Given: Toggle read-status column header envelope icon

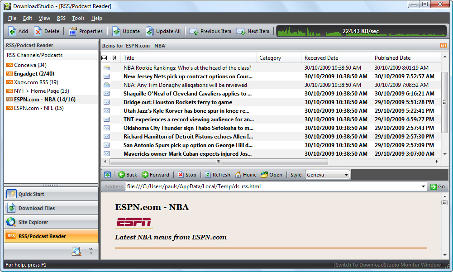Looking at the screenshot, I should tap(104, 58).
